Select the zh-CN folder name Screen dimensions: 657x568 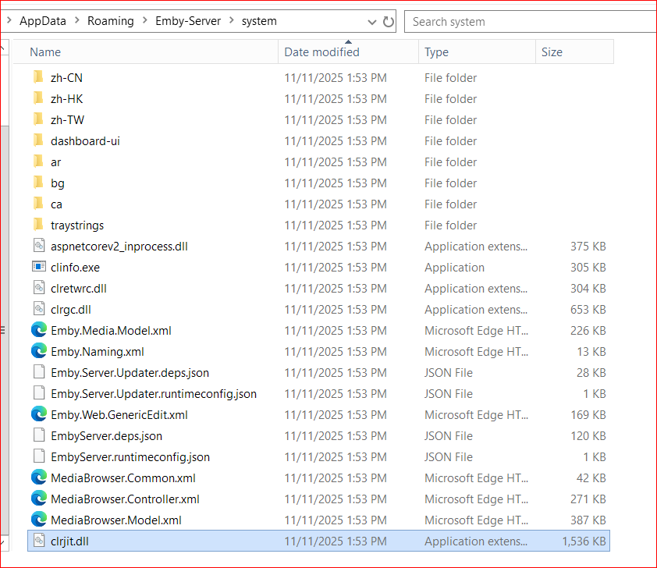point(66,78)
